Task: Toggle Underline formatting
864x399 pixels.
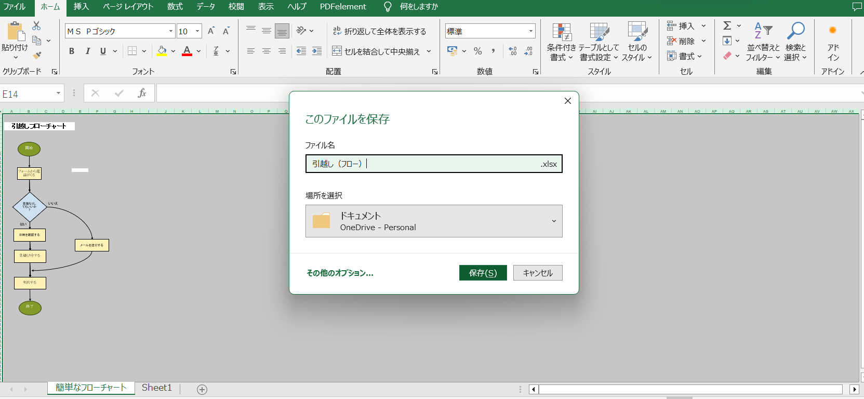Action: [103, 51]
